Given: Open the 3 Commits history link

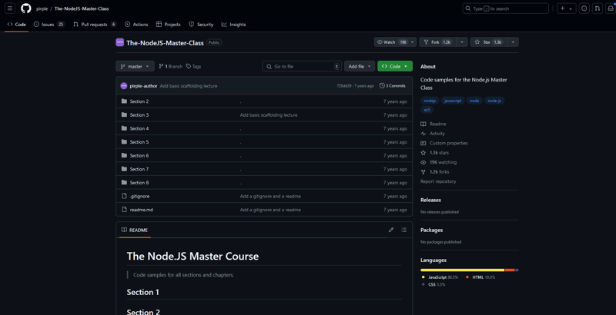Looking at the screenshot, I should tap(393, 86).
